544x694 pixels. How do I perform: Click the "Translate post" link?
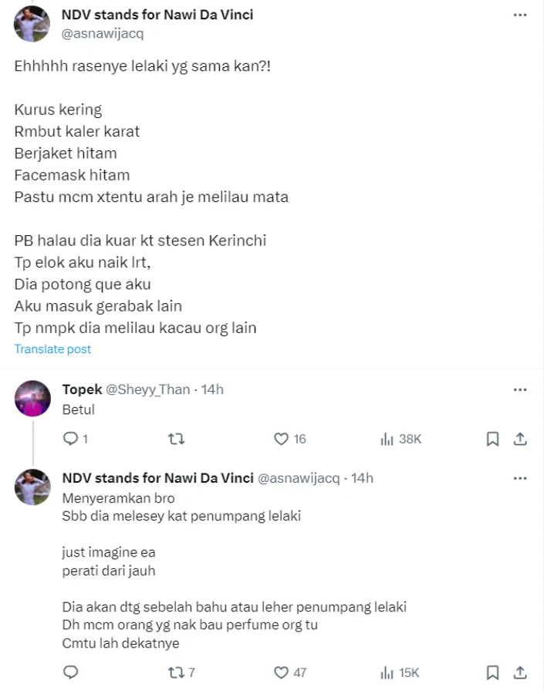pos(52,349)
